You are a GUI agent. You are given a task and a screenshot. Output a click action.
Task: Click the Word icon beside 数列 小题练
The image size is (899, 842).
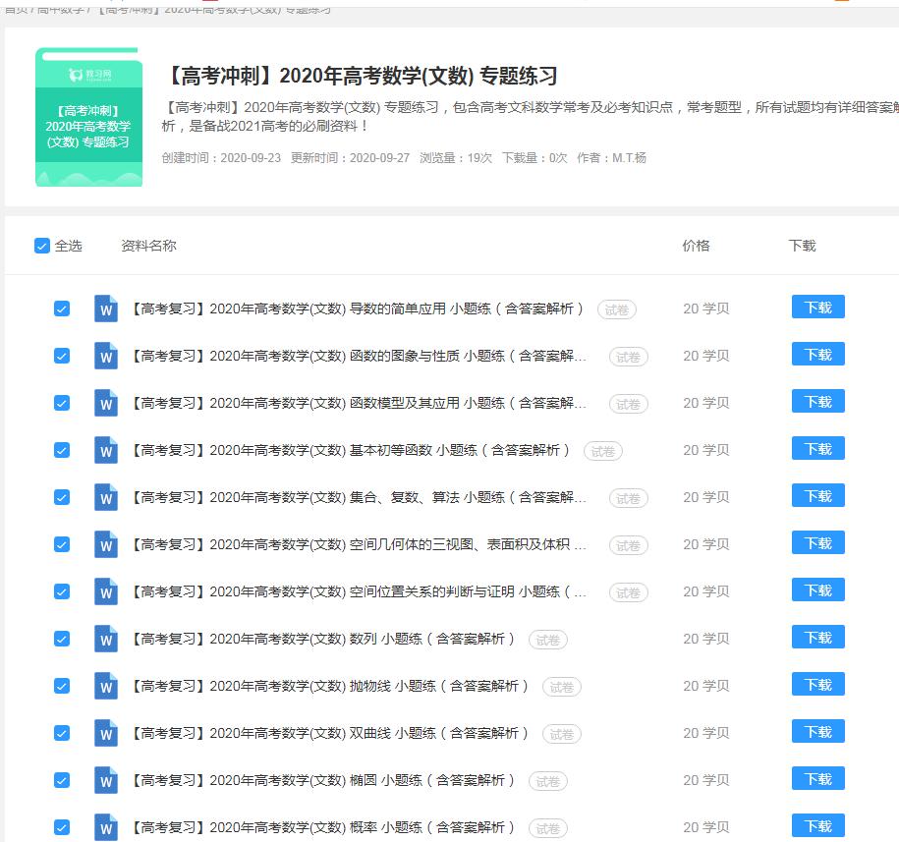coord(105,639)
